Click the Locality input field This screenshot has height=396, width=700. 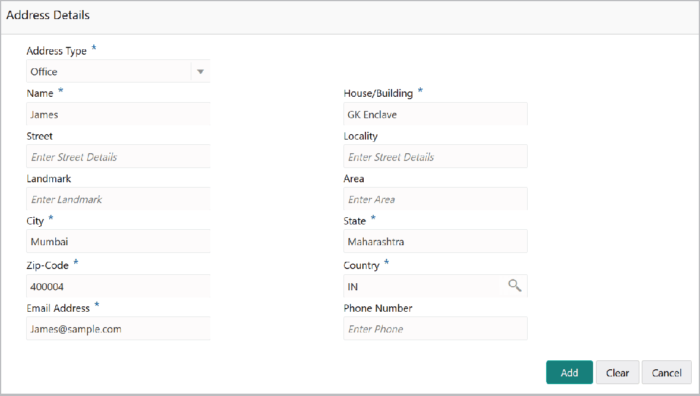[x=435, y=156]
